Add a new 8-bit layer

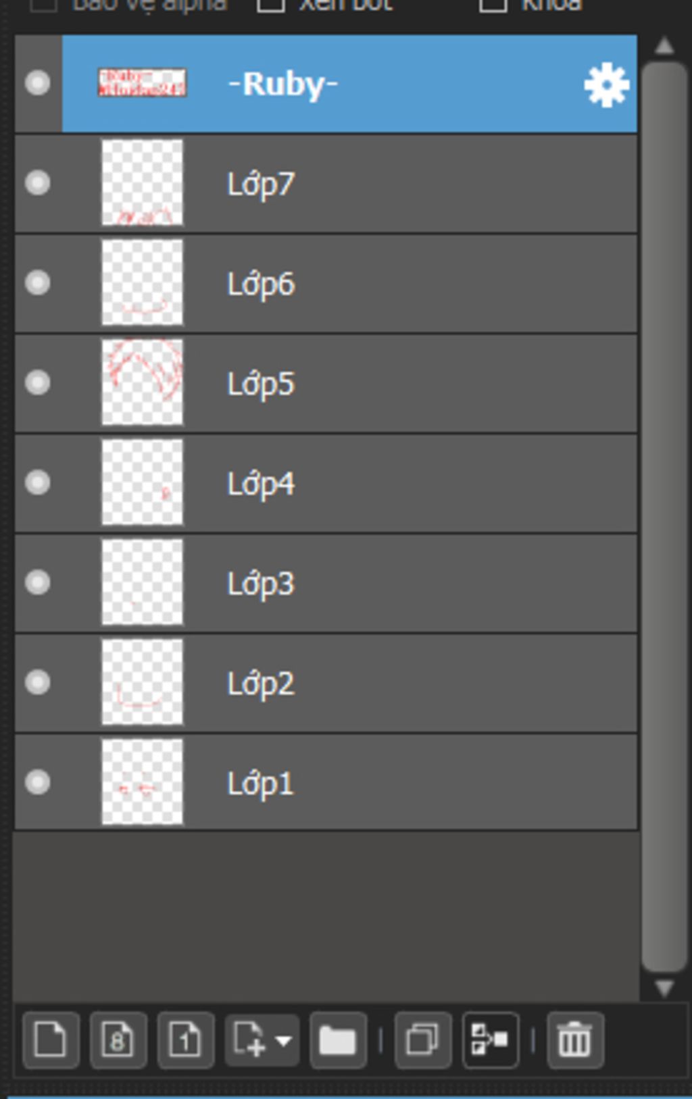118,1040
